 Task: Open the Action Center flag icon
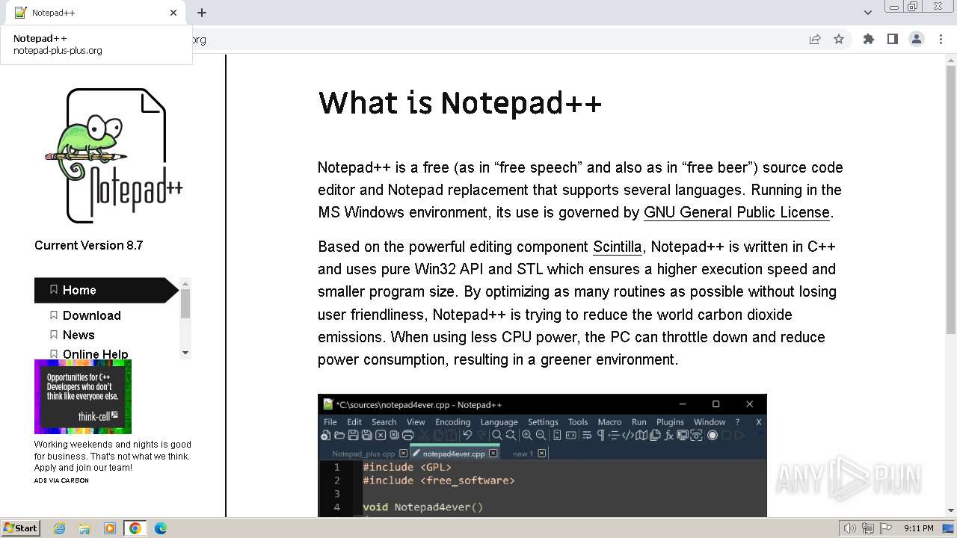(x=885, y=528)
